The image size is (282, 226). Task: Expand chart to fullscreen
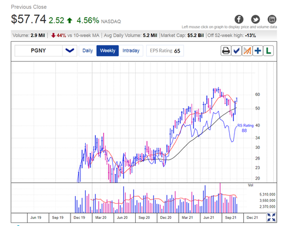tap(271, 217)
